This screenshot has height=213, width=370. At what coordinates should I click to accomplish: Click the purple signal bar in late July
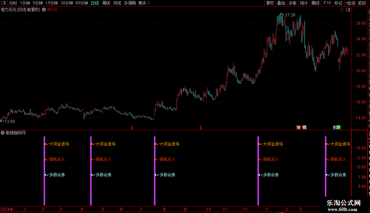(x=155, y=171)
